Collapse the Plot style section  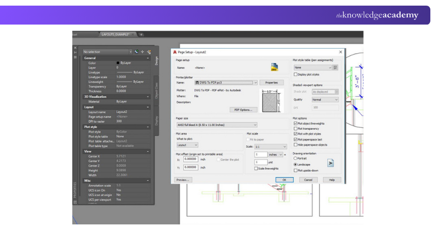148,127
